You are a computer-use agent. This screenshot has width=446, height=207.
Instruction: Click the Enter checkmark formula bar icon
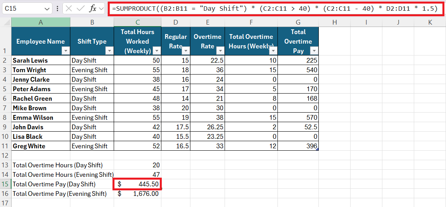(81, 8)
